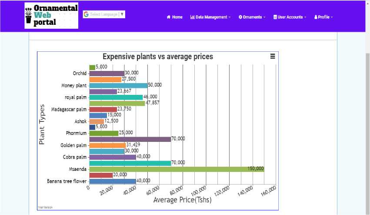This screenshot has width=370, height=215.
Task: Click the Banana tree flower 40,000 bar
Action: 113,181
